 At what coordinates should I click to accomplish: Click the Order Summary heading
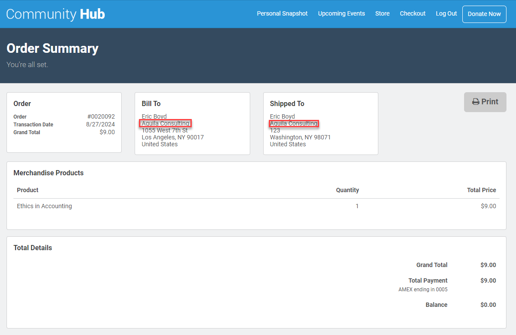point(52,48)
